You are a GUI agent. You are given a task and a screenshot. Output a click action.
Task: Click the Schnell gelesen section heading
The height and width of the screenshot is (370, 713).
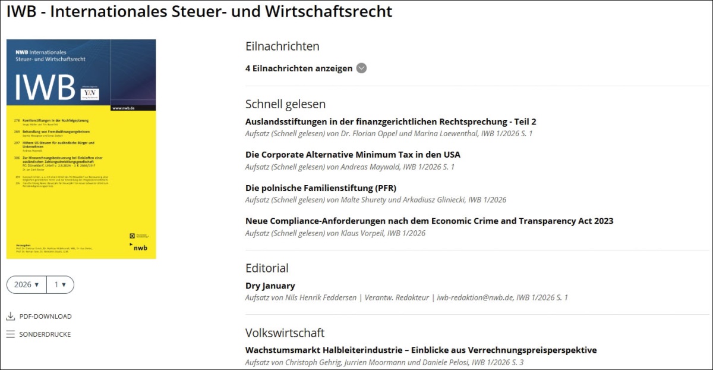(x=285, y=104)
